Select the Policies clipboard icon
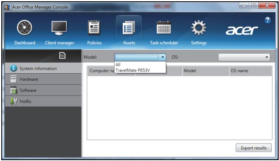Image resolution: width=279 pixels, height=161 pixels. [x=94, y=27]
